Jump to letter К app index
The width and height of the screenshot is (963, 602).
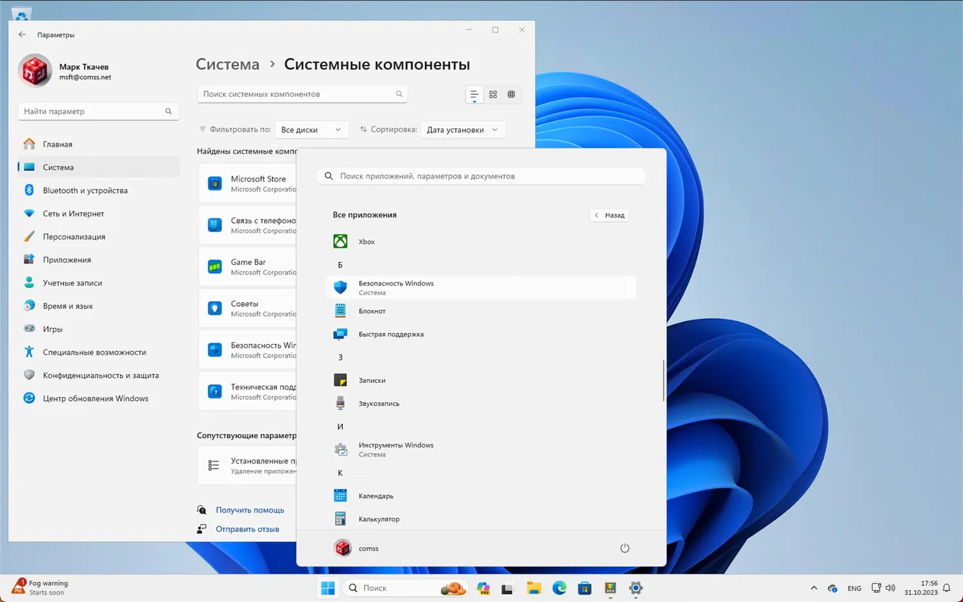tap(340, 473)
